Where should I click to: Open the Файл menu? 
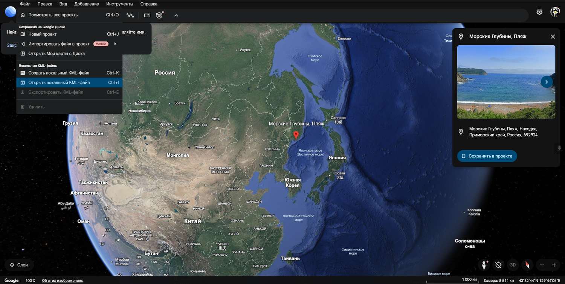25,4
